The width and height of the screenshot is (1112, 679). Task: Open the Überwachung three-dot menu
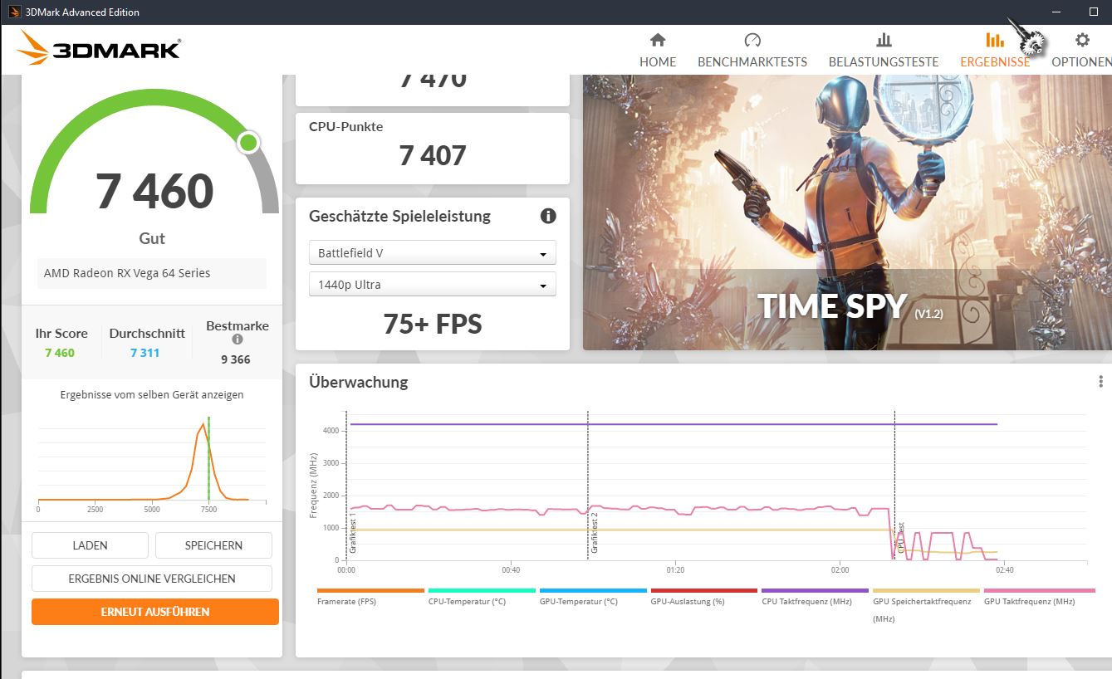tap(1101, 381)
